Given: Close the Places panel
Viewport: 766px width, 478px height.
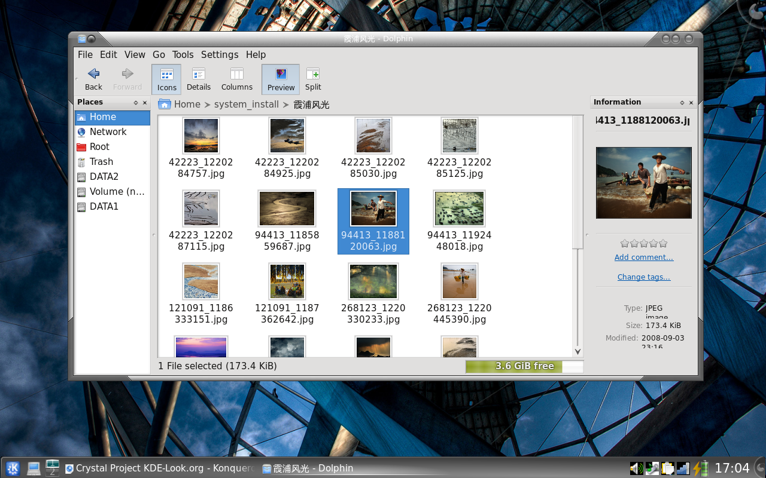Looking at the screenshot, I should coord(145,103).
